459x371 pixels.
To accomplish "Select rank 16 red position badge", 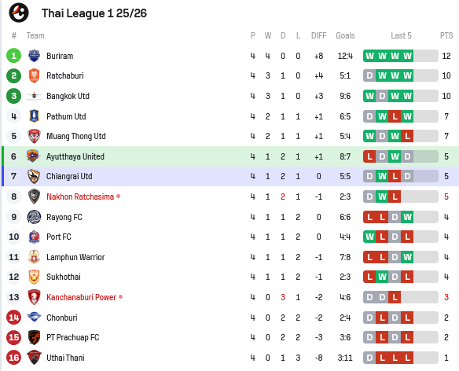I will coord(14,358).
